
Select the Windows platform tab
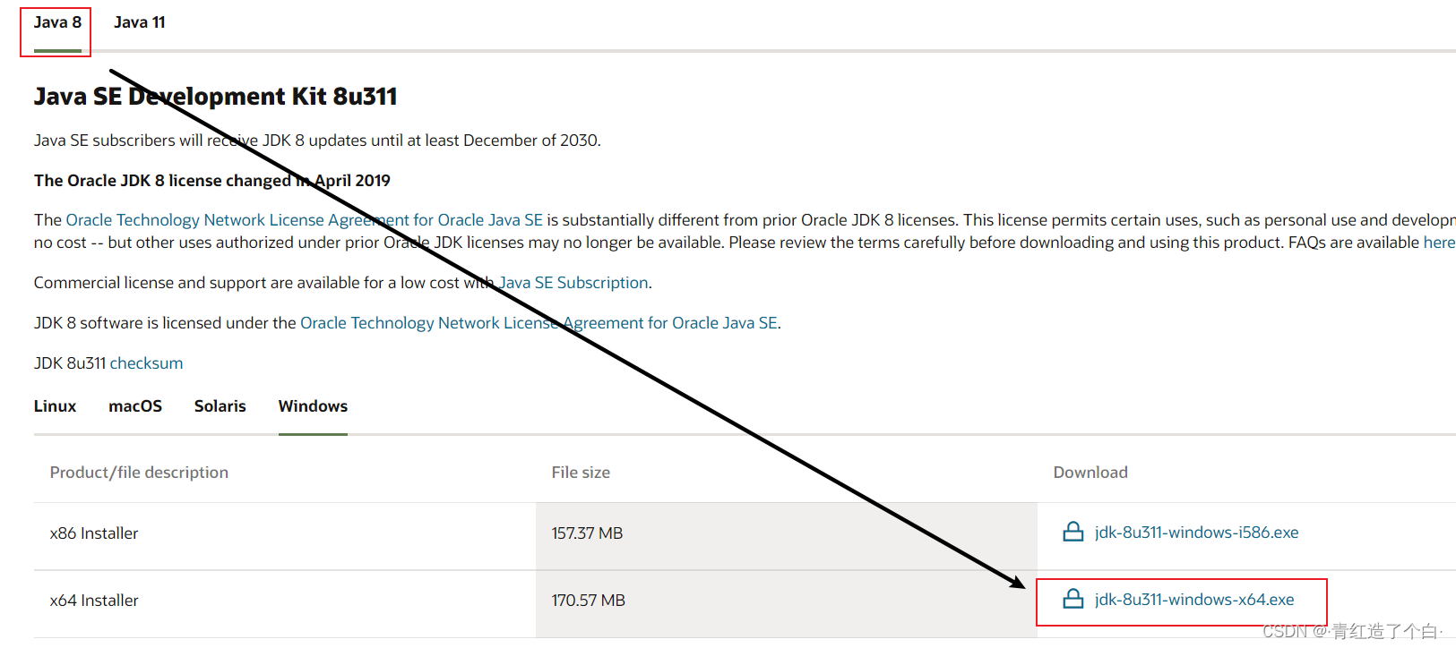coord(313,406)
